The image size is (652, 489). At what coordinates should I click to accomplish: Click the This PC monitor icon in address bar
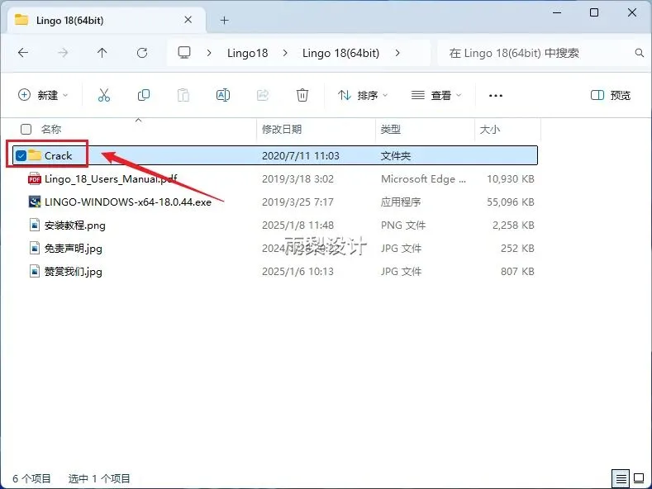[184, 52]
